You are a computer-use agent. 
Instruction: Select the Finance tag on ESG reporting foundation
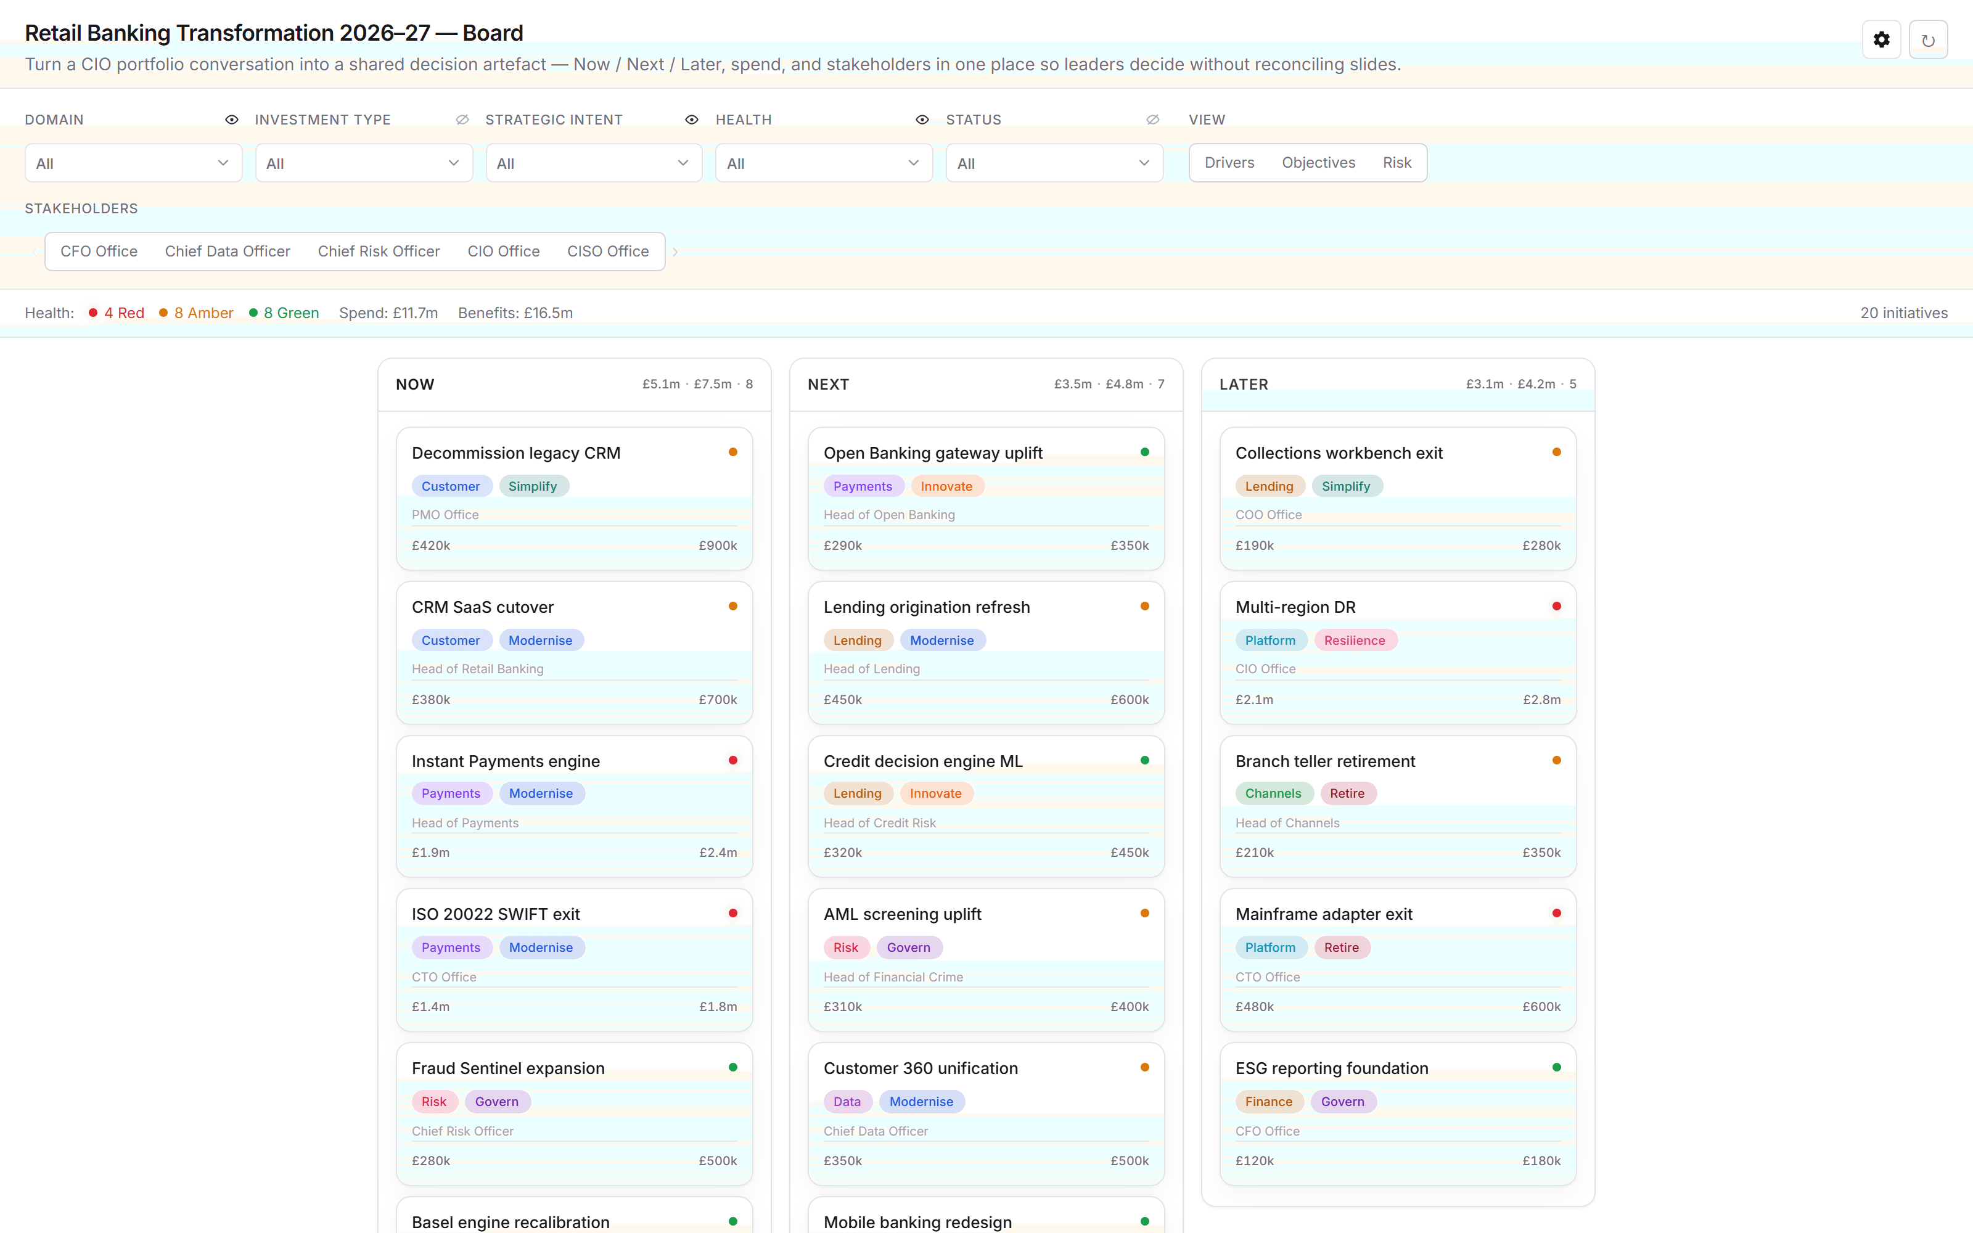(x=1269, y=1102)
